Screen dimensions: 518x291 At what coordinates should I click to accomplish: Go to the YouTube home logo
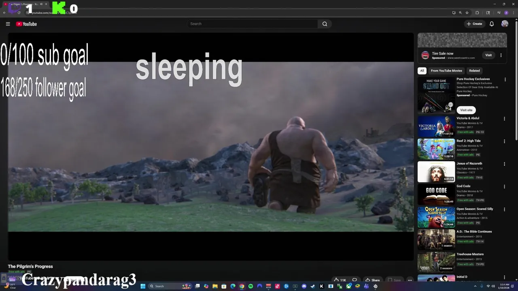tap(26, 24)
